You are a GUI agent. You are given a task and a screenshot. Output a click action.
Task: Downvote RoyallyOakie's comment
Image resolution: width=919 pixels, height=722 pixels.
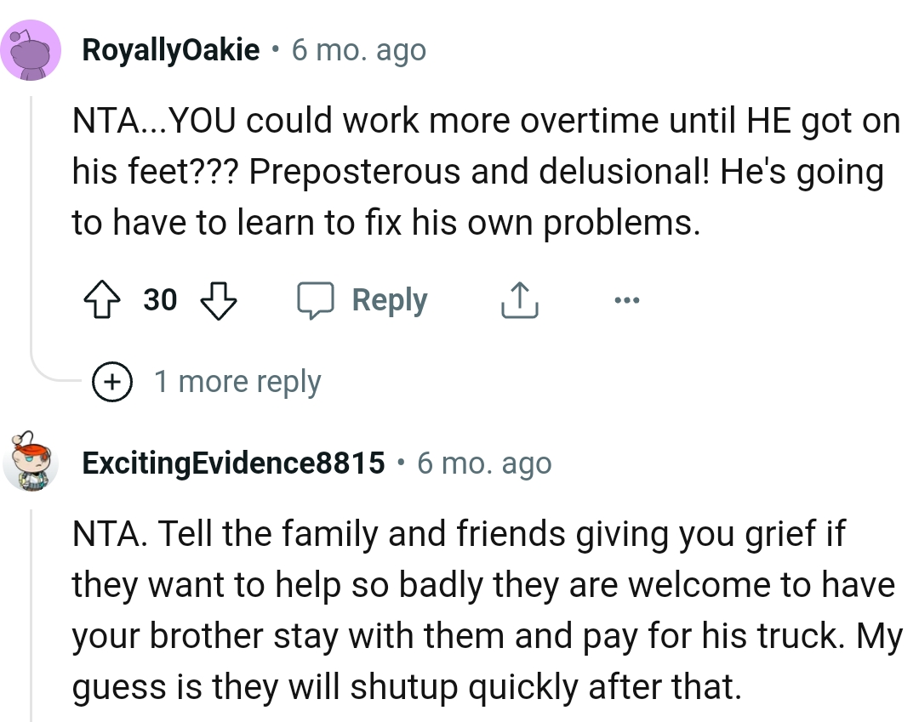point(220,299)
